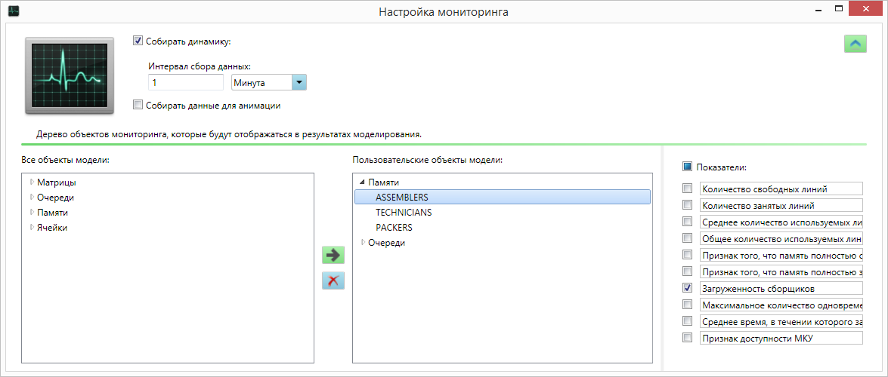Select Ячейки label in all objects tree
888x377 pixels.
click(53, 227)
